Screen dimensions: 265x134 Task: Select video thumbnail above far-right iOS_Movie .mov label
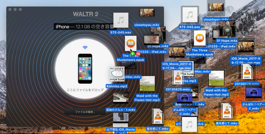tap(246, 46)
